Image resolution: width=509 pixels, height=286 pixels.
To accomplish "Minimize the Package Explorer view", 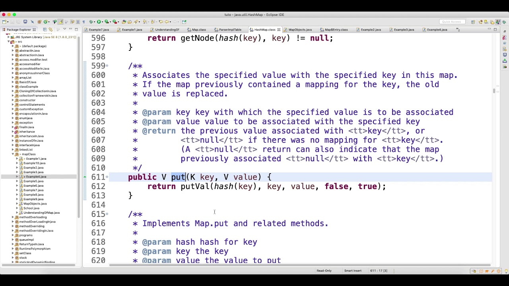I will 70,29.
